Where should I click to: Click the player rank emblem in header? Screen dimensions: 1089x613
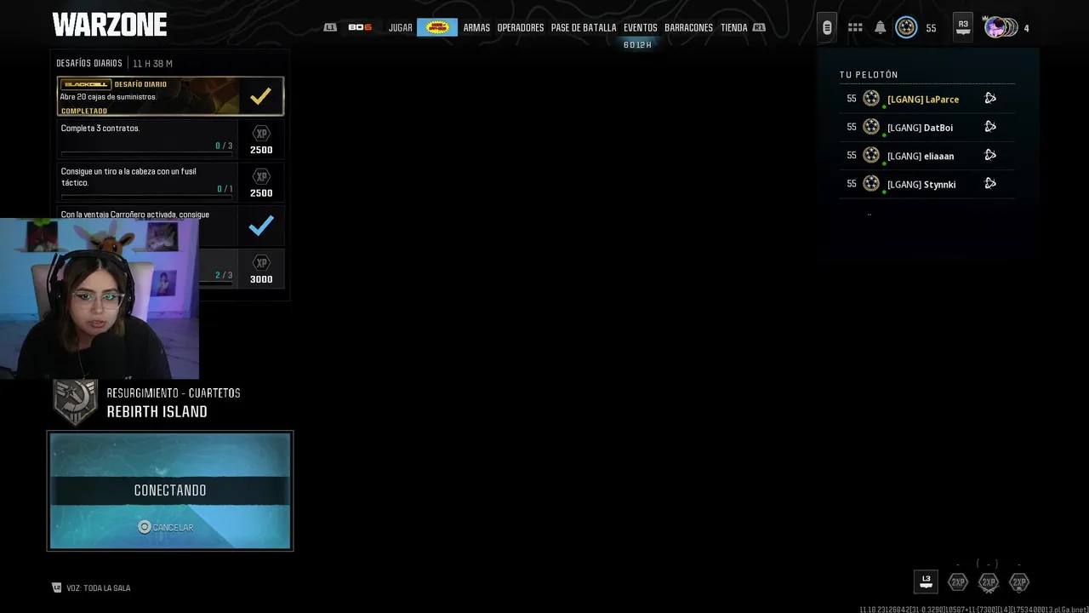(907, 27)
